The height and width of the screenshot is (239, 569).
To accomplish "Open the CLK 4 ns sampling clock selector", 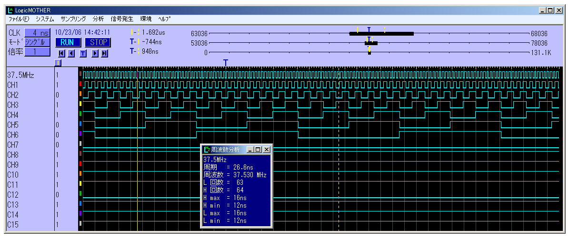I will point(37,33).
